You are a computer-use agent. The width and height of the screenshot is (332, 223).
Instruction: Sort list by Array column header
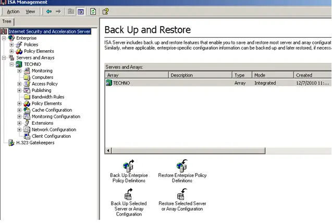coord(137,75)
